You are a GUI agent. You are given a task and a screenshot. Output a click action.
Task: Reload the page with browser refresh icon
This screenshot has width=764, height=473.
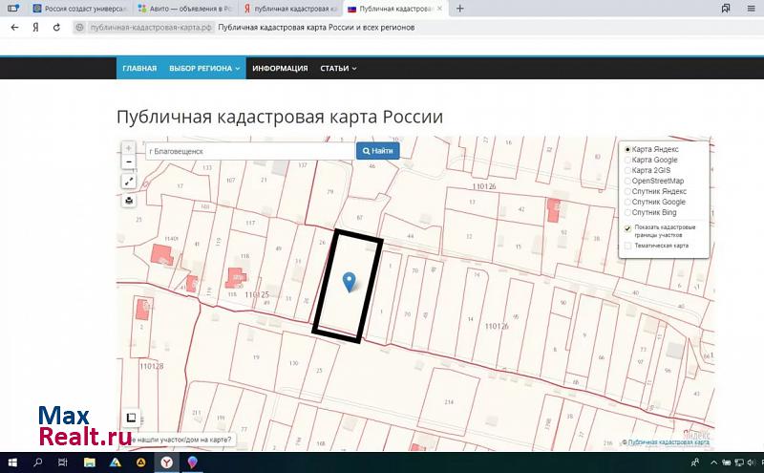(56, 28)
